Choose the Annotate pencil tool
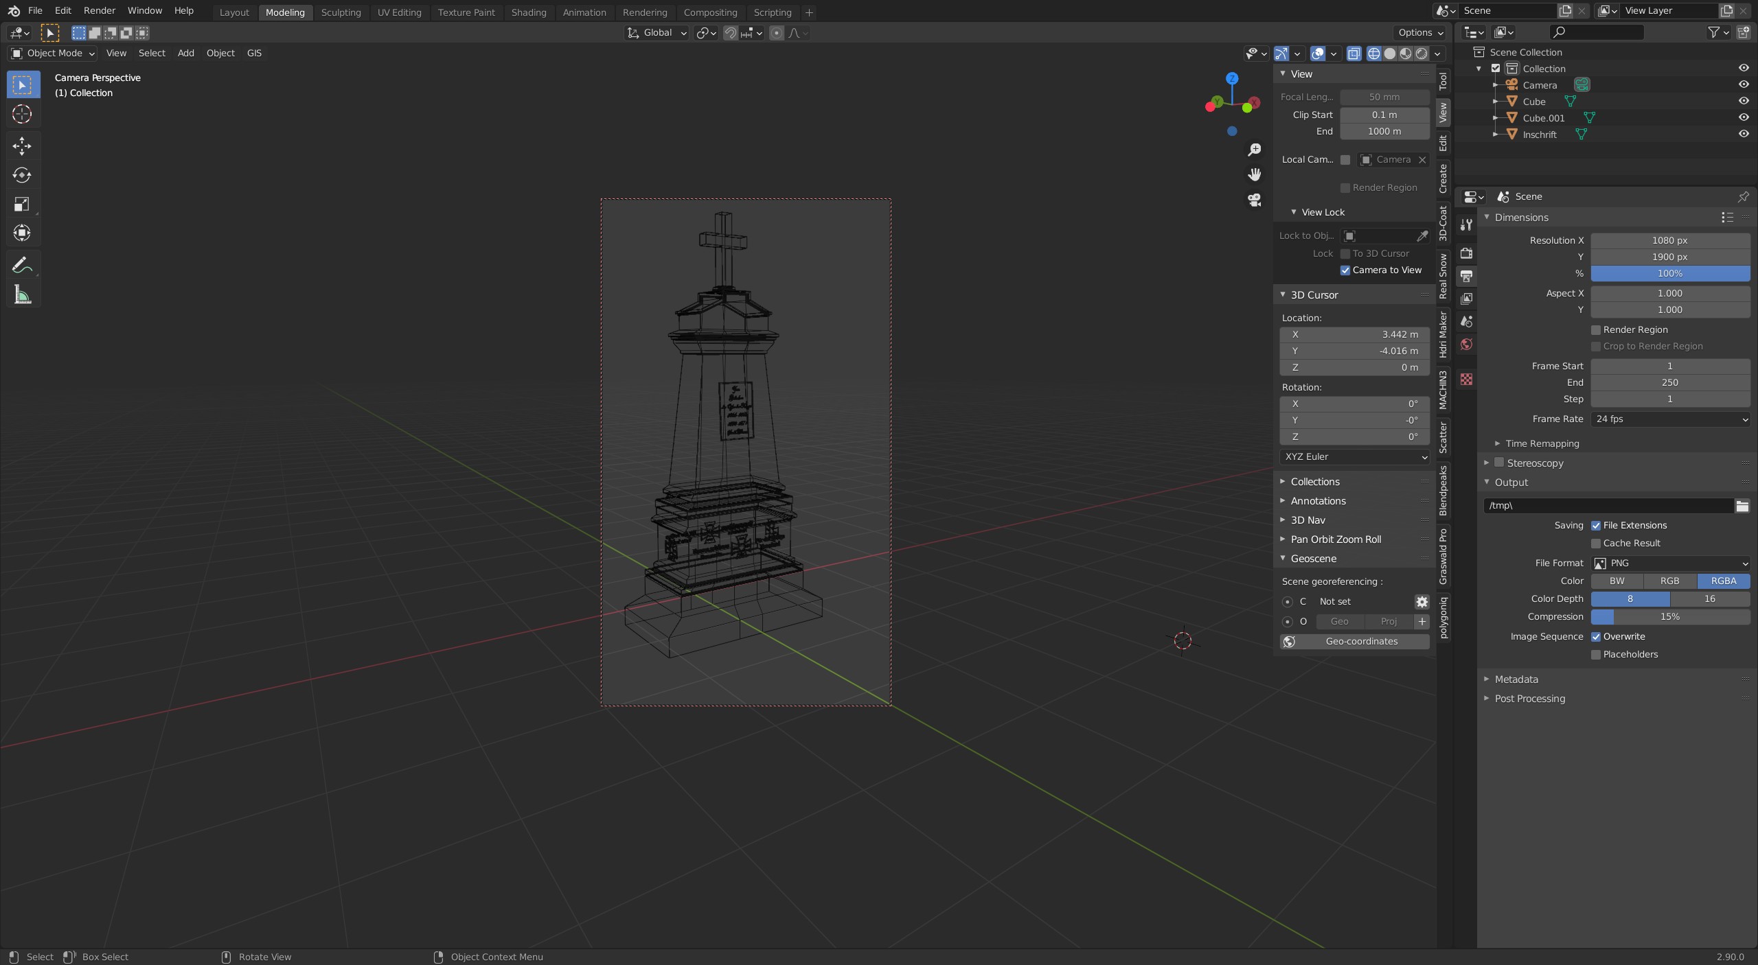 (22, 265)
